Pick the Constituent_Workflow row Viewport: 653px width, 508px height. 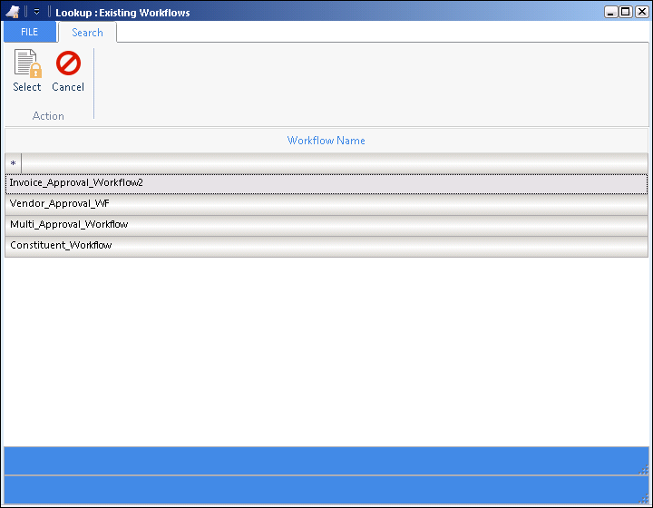tap(326, 246)
